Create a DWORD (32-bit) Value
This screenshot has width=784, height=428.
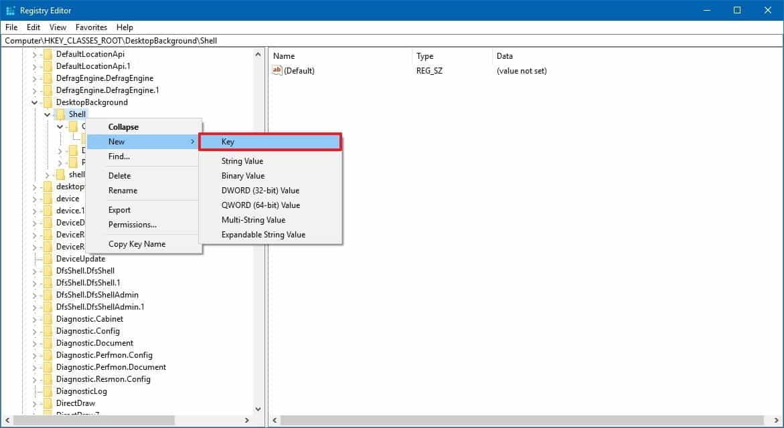pos(270,191)
